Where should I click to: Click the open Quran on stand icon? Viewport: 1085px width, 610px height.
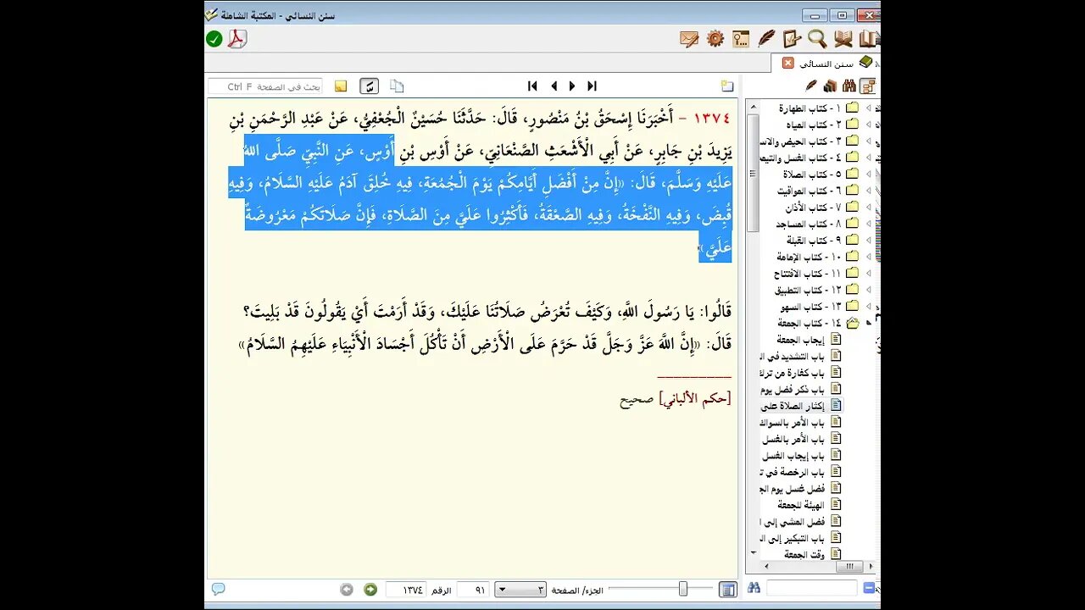[x=843, y=39]
